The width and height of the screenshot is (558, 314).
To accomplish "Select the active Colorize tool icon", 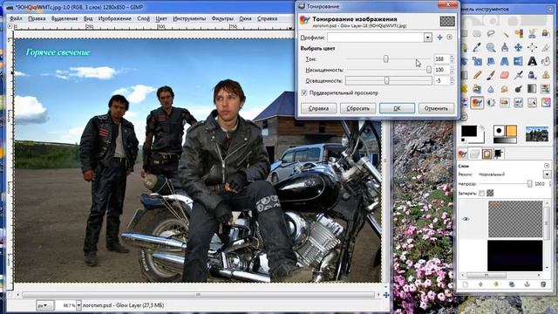I will tap(477, 103).
